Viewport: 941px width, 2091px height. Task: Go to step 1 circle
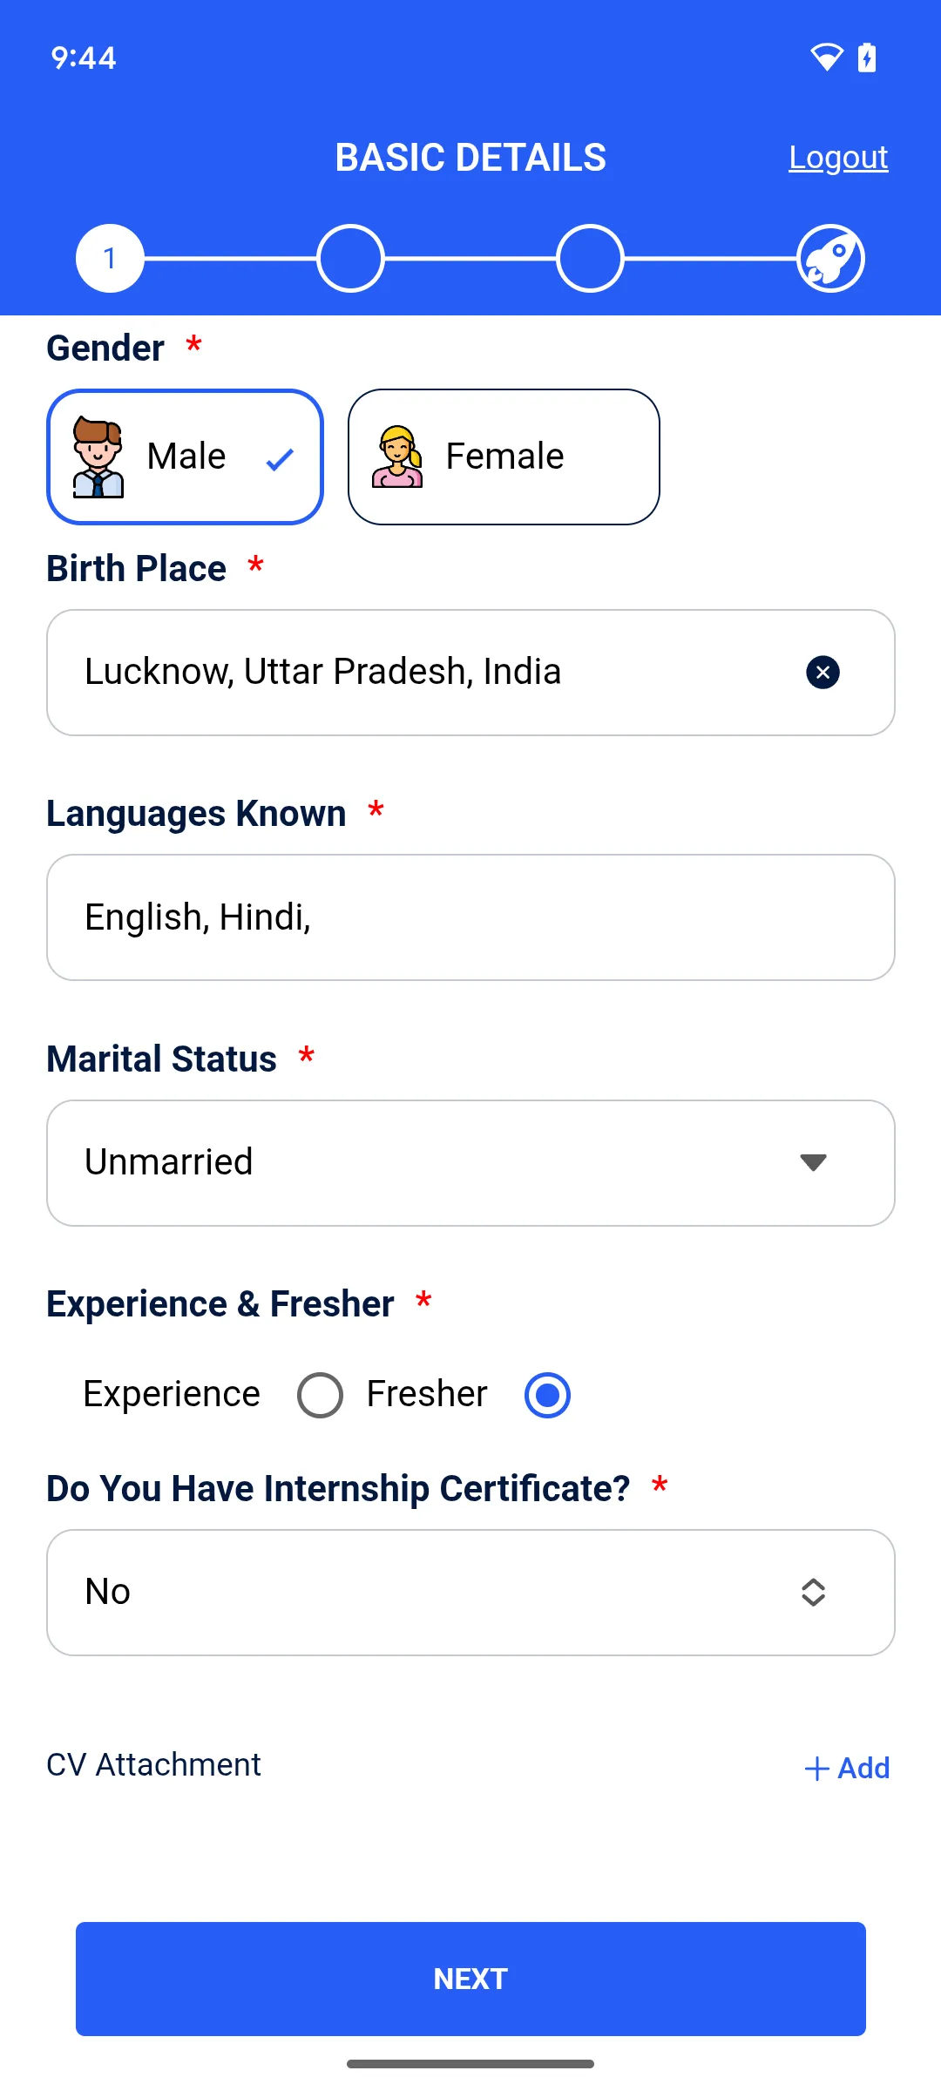point(110,259)
